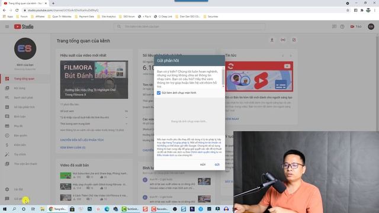Open the Tùy chỉnh customization wand icon
The height and width of the screenshot is (213, 379).
pyautogui.click(x=7, y=154)
